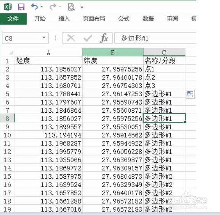Click cell 113.1797607
This screenshot has width=220, height=215.
pos(49,102)
